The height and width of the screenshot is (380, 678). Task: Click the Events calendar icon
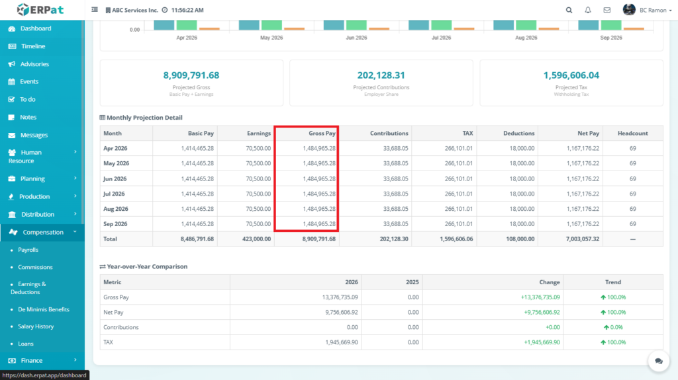[12, 82]
